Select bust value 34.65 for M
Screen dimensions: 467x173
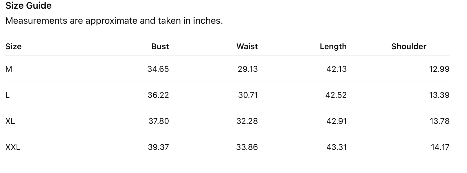pyautogui.click(x=158, y=69)
